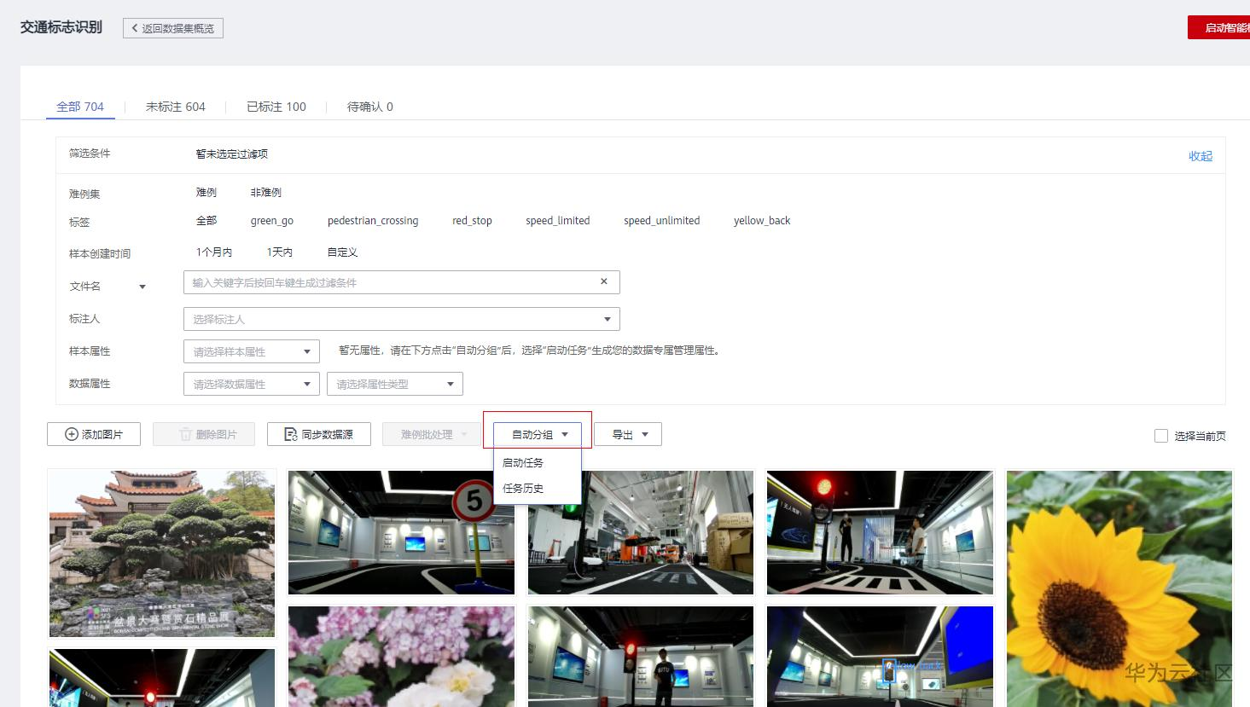Open the 难例批处理 dropdown
Image resolution: width=1250 pixels, height=707 pixels.
[x=431, y=434]
